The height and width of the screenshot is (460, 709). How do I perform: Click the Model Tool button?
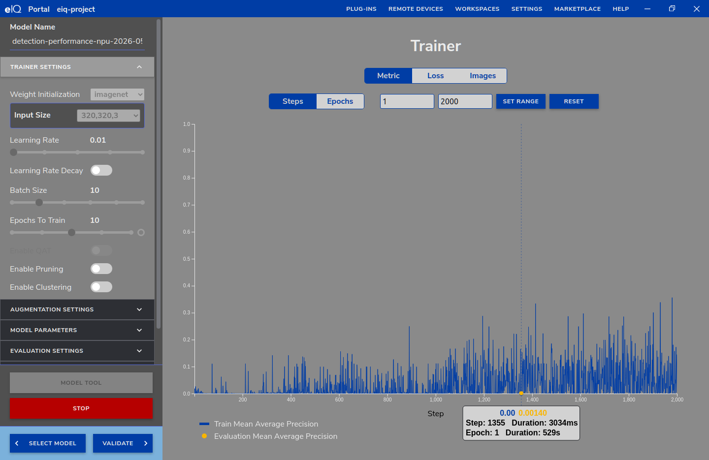click(81, 383)
